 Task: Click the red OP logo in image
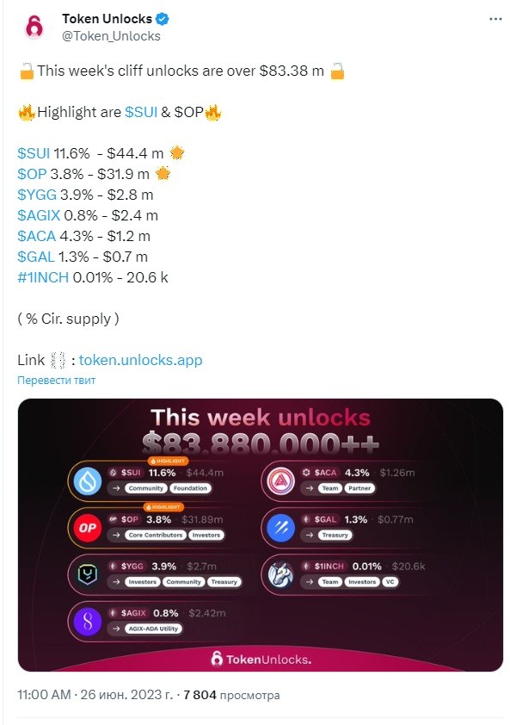[88, 528]
